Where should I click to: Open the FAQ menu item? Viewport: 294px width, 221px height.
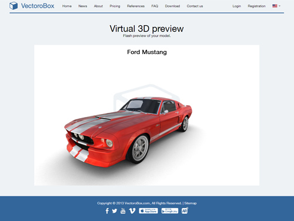click(155, 6)
